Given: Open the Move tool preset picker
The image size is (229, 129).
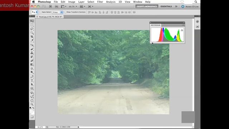Looking at the screenshot, I should pyautogui.click(x=36, y=12).
